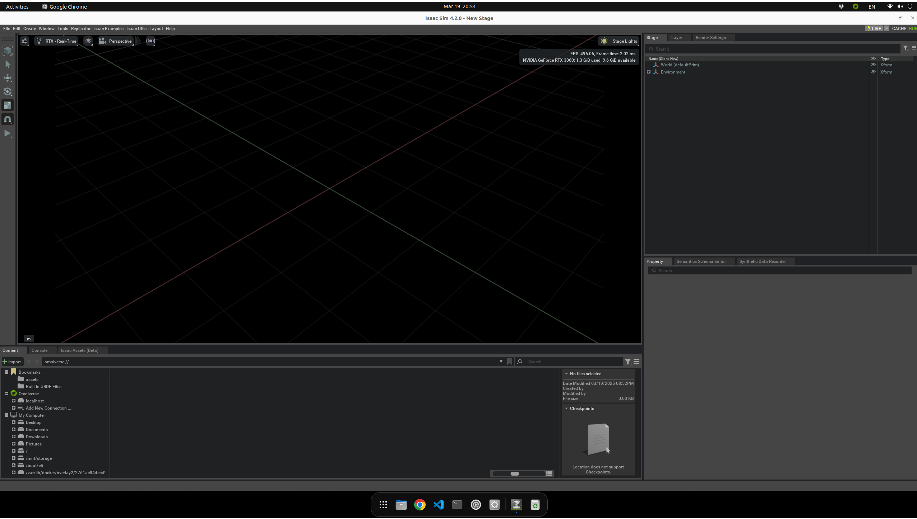
Task: Click Add New Connection entry
Action: tap(48, 408)
